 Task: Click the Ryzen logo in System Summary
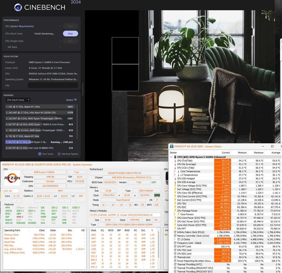coord(12,178)
